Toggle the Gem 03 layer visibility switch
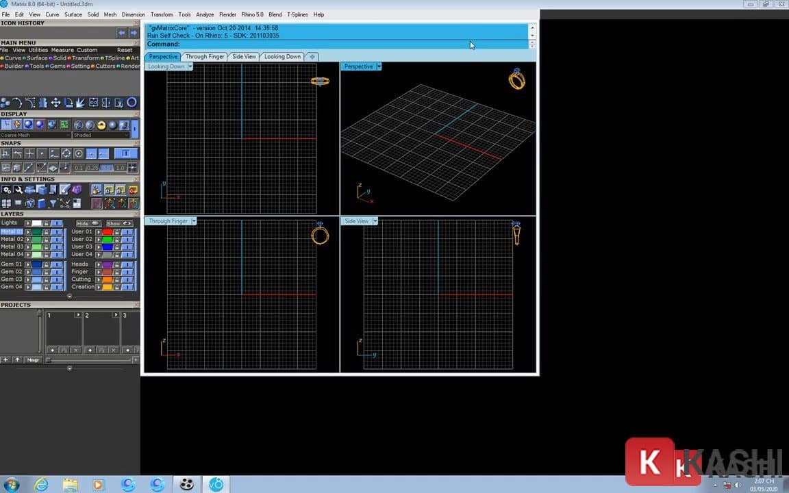The width and height of the screenshot is (789, 493). pos(56,279)
